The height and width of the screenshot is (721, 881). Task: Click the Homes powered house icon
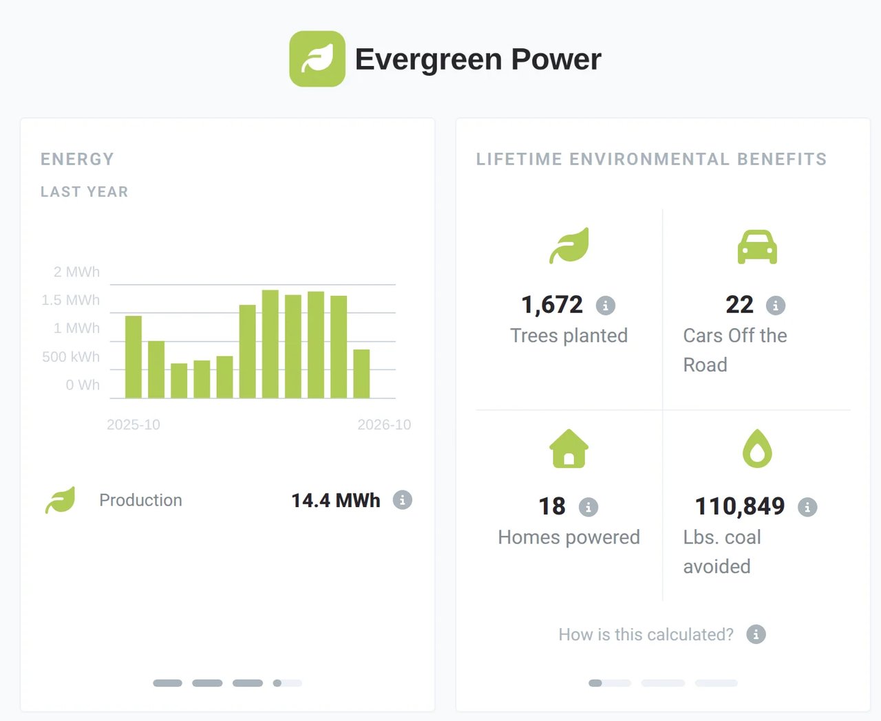pos(569,449)
